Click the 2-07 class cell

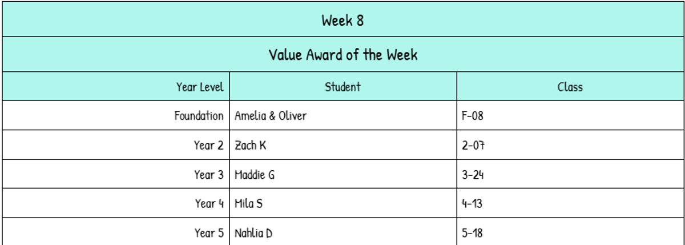click(x=473, y=145)
